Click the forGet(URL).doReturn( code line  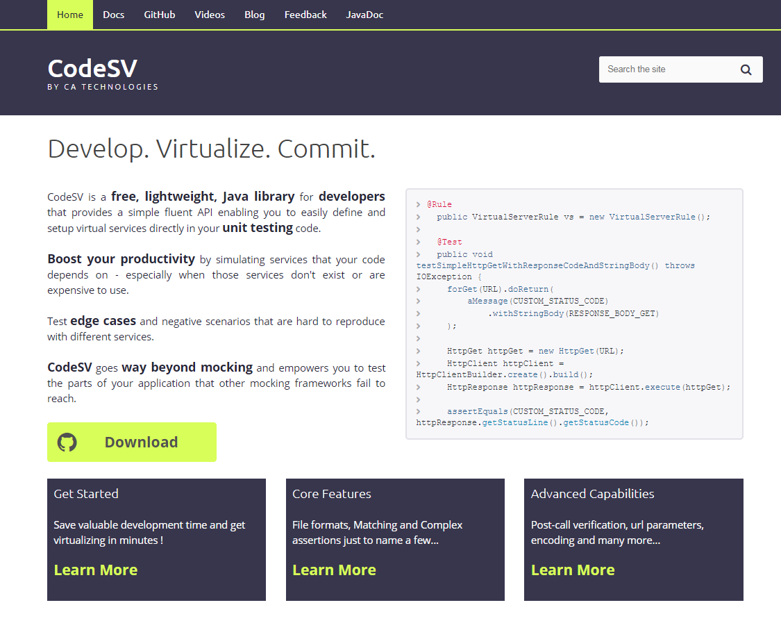500,289
